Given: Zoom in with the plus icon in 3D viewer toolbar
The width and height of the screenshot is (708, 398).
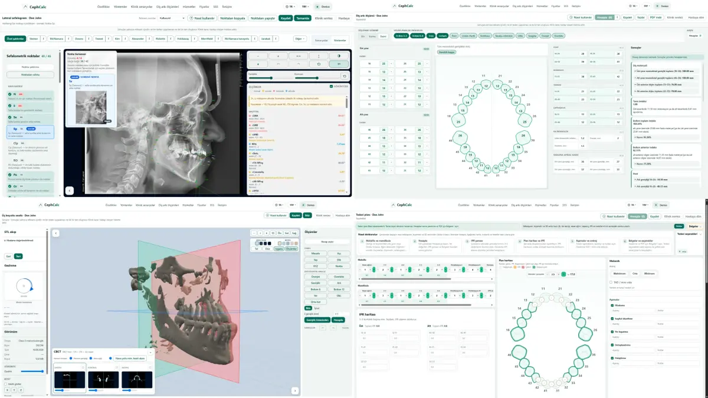Looking at the screenshot, I should pyautogui.click(x=260, y=232).
